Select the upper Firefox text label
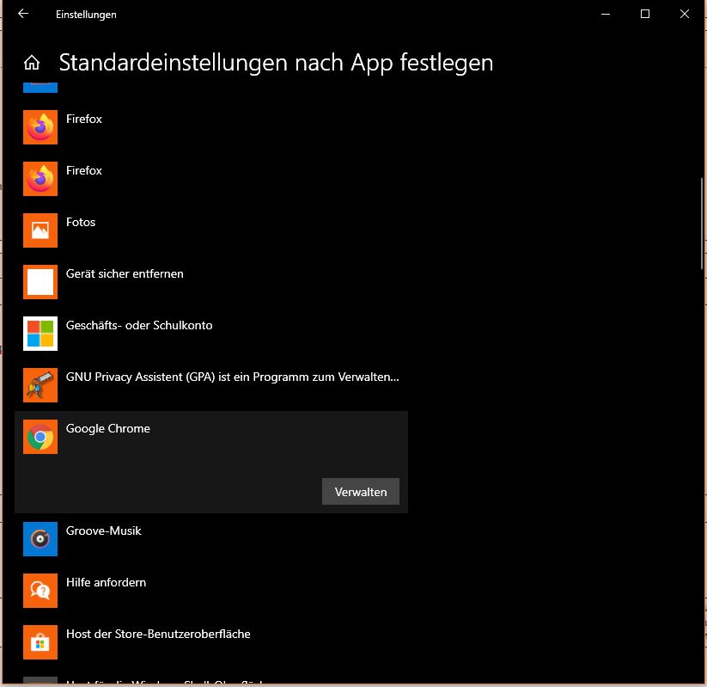This screenshot has width=707, height=687. click(84, 120)
